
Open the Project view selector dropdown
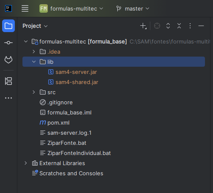pos(35,26)
